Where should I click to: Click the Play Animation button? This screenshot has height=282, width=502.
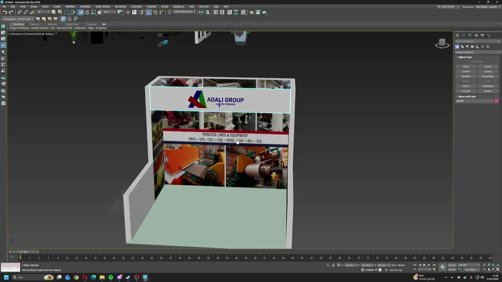click(x=424, y=265)
